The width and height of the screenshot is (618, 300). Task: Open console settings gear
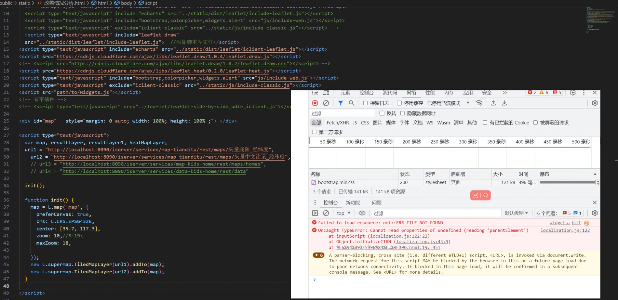click(x=595, y=213)
